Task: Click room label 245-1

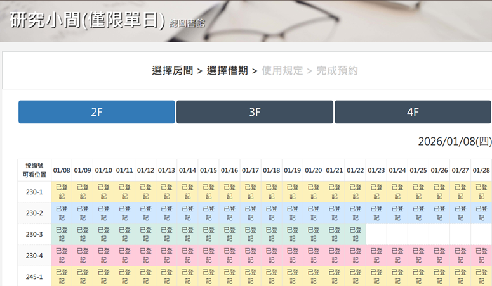Action: (34, 277)
